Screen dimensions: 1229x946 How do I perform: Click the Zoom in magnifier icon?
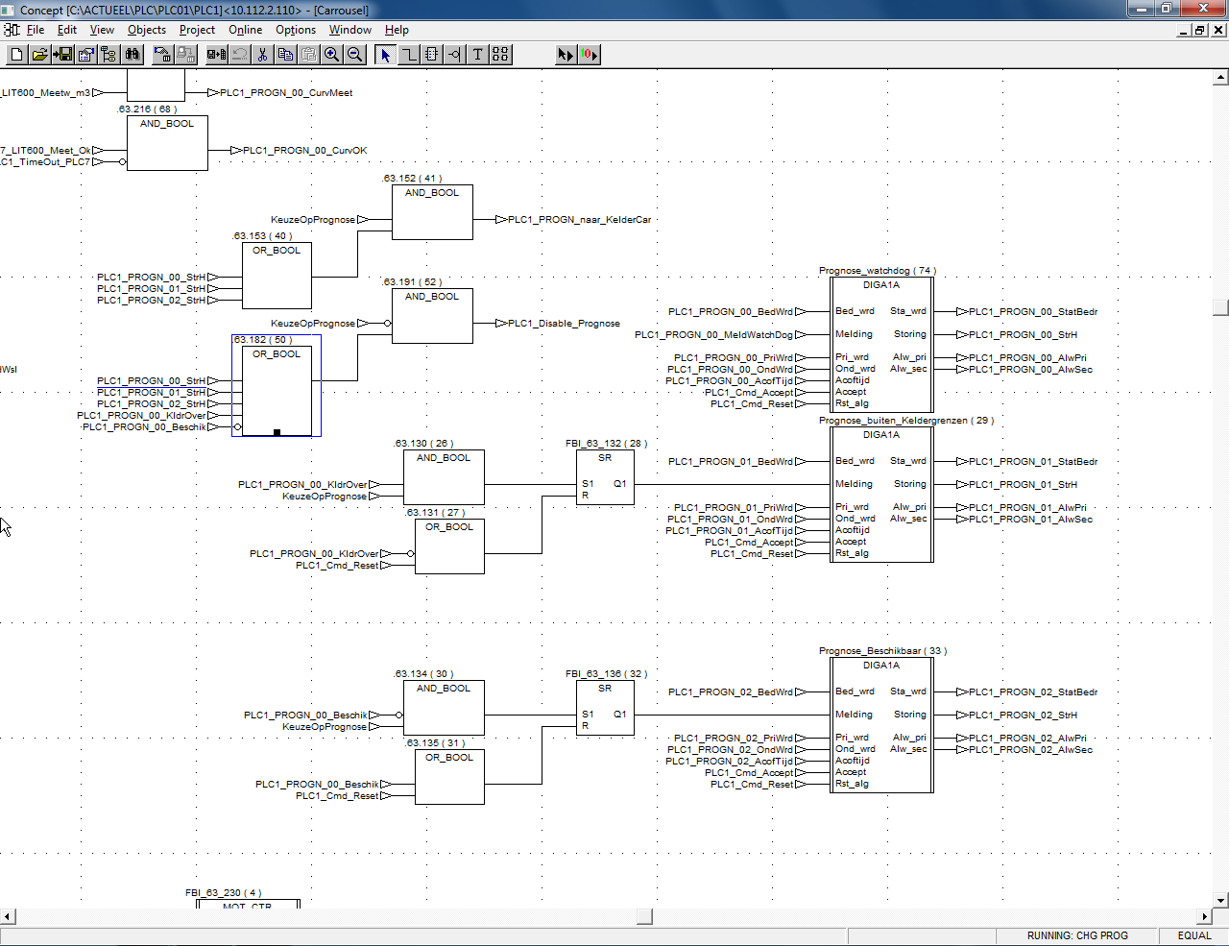click(332, 55)
